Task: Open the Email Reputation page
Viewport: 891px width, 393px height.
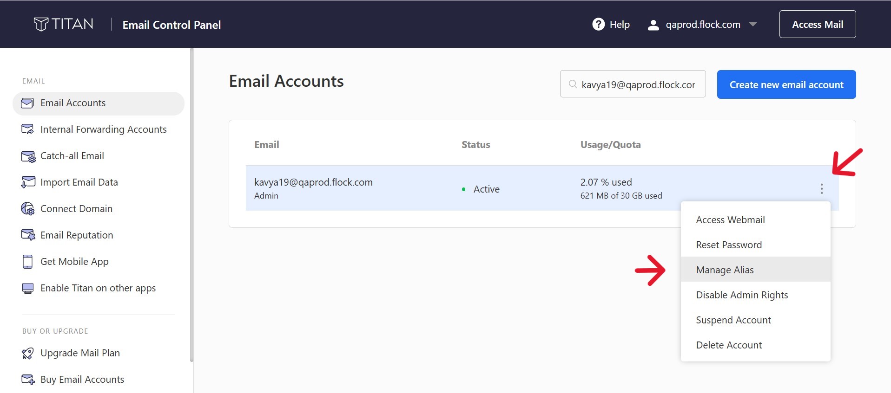Action: [x=77, y=235]
